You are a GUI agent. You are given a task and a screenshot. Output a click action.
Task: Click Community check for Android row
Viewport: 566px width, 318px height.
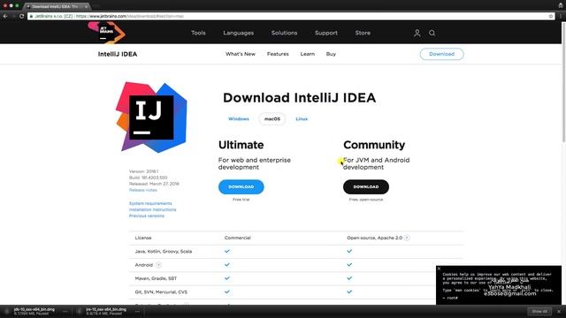pyautogui.click(x=349, y=265)
